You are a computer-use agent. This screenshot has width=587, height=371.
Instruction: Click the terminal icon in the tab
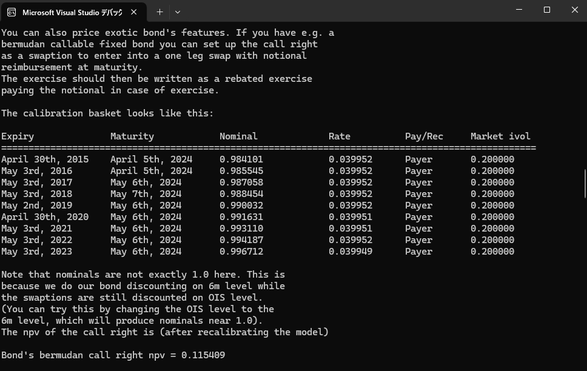(x=12, y=12)
